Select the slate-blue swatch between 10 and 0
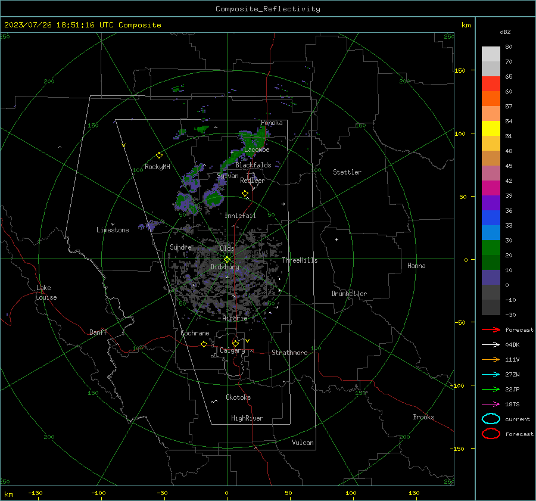This screenshot has width=536, height=501. pyautogui.click(x=491, y=278)
